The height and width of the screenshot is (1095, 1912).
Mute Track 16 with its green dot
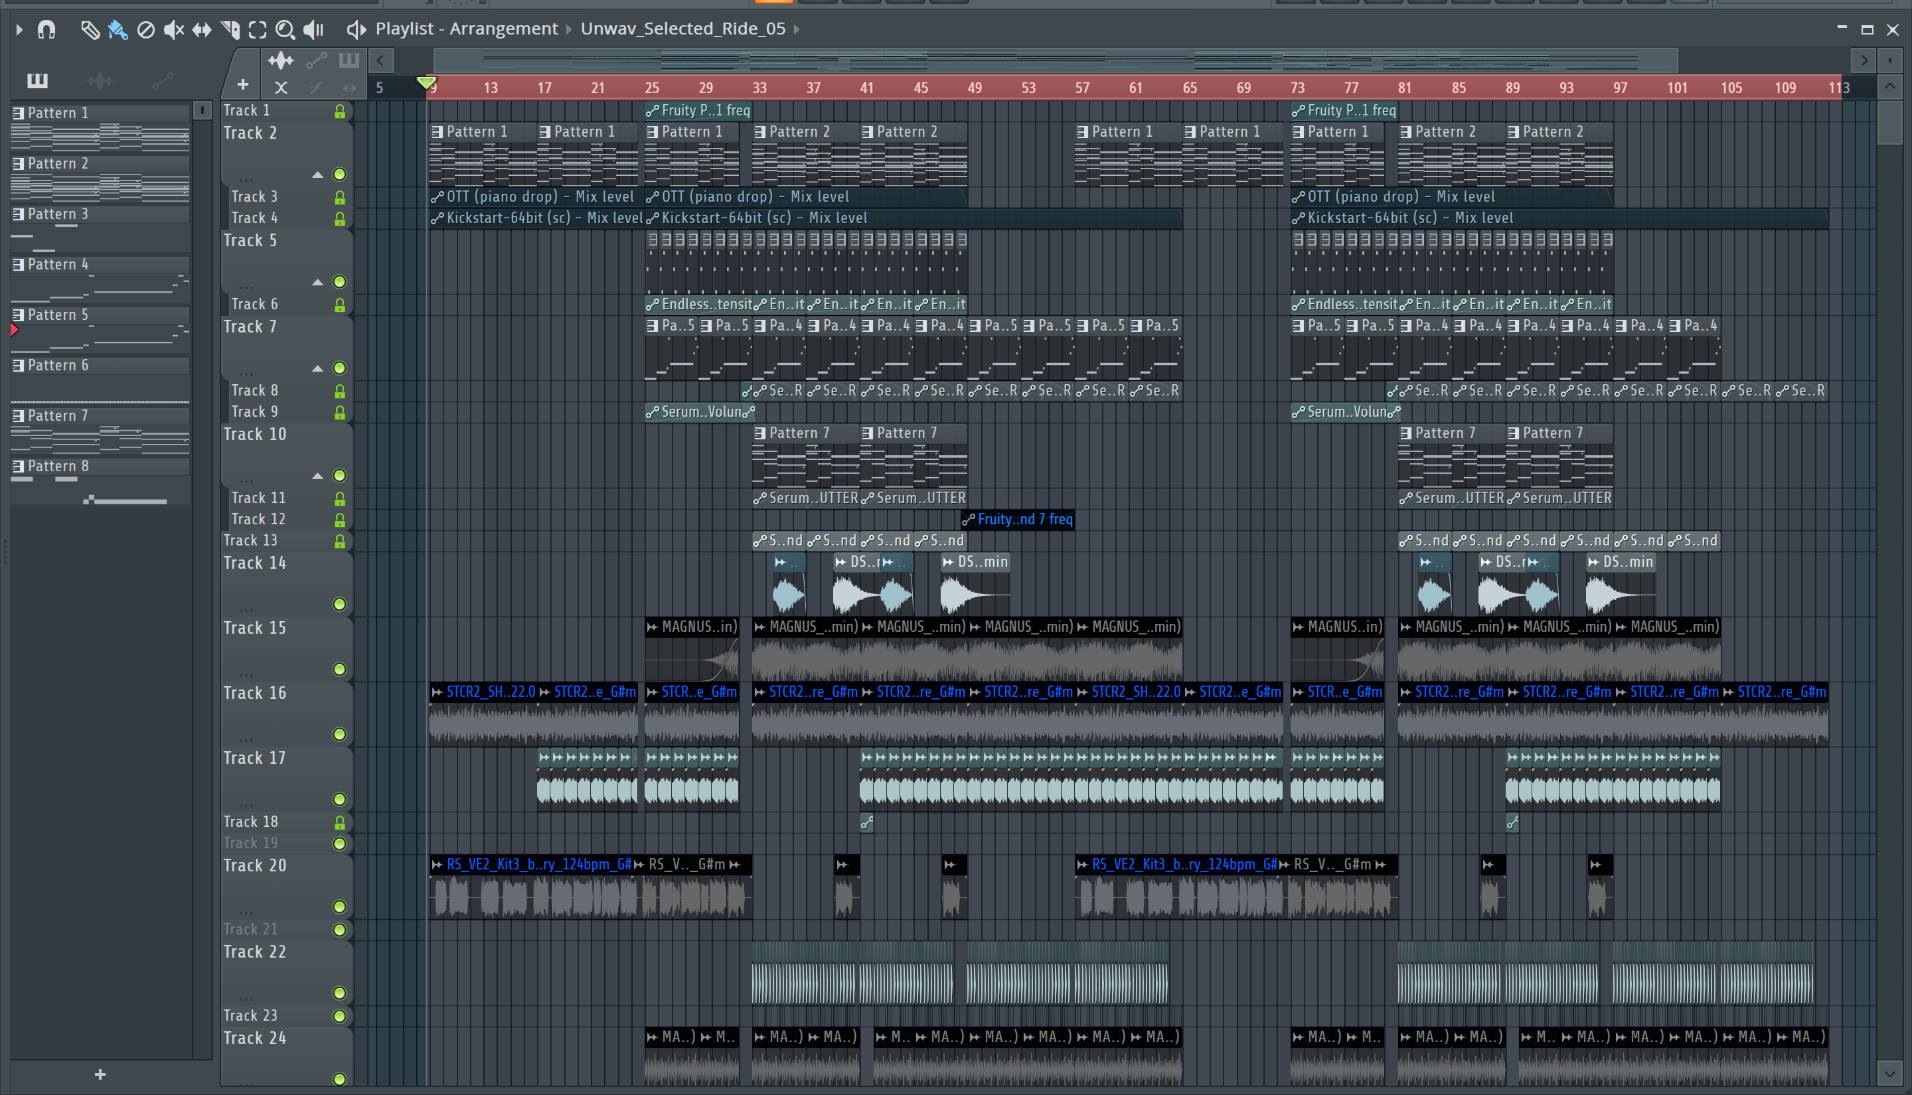coord(340,734)
